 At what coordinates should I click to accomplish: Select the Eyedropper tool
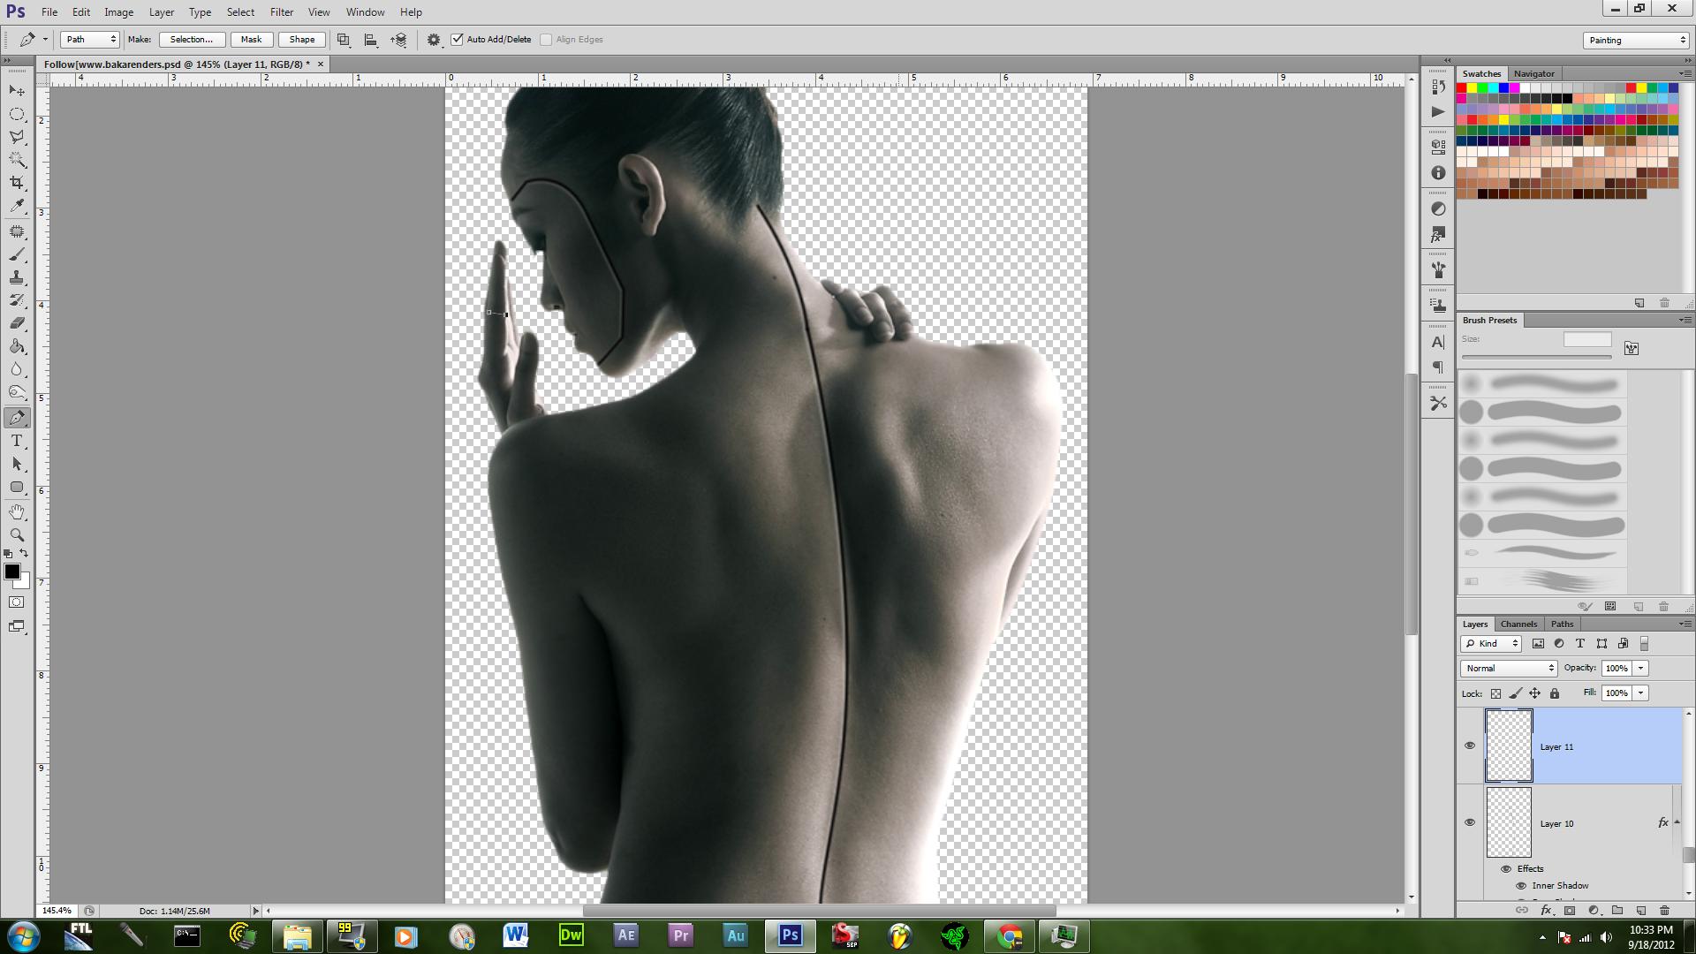coord(17,206)
